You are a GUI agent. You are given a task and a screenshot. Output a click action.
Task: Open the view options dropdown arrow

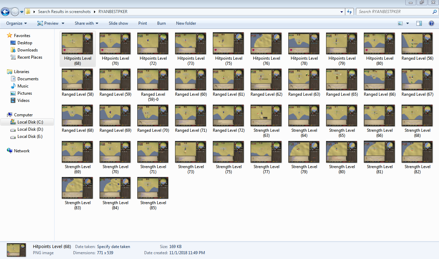407,23
